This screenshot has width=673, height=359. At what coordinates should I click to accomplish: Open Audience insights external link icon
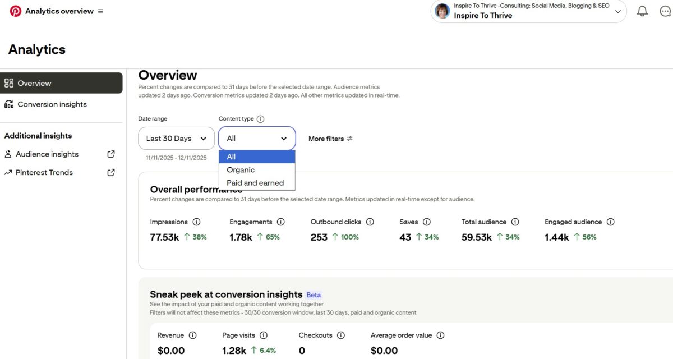coord(111,154)
